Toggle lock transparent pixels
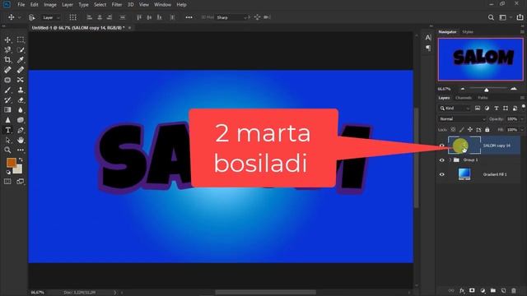The width and height of the screenshot is (527, 296). click(x=453, y=130)
